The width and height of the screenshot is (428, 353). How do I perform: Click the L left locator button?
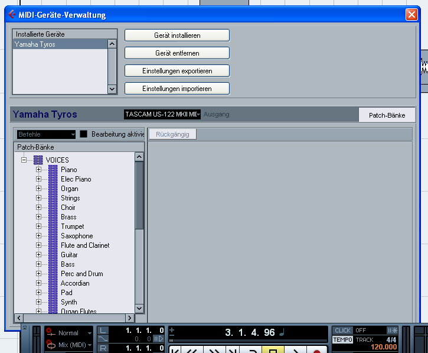tap(103, 331)
